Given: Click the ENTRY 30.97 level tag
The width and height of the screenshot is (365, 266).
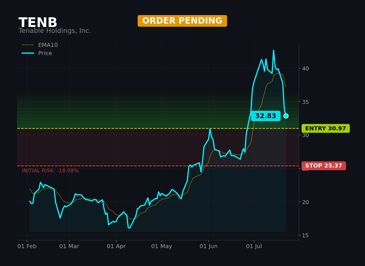Looking at the screenshot, I should (x=326, y=129).
